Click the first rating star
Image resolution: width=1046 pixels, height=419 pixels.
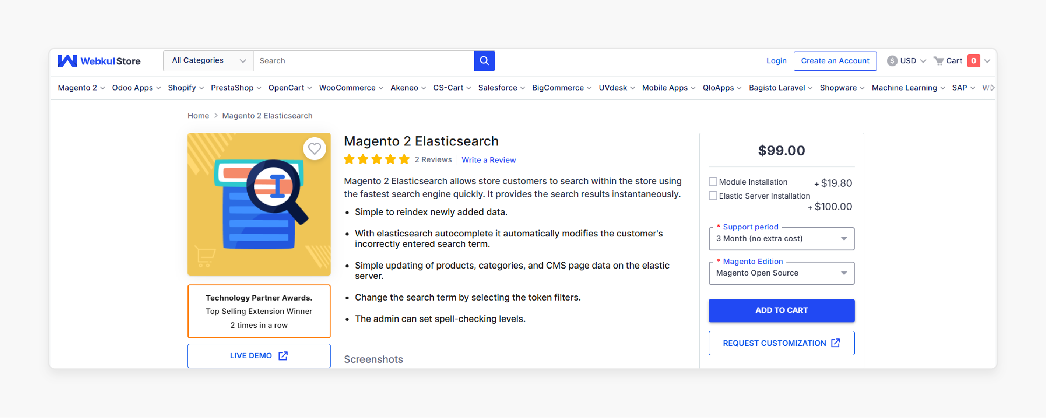coord(349,159)
